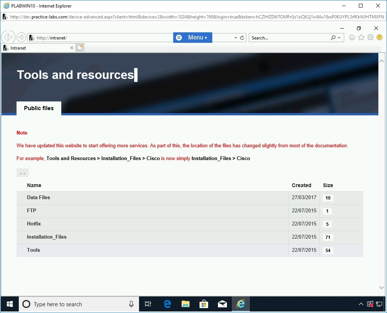This screenshot has height=313, width=387.
Task: Click the parent directory ".." button
Action: [23, 173]
